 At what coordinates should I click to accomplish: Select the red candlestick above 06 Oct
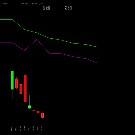(21, 89)
